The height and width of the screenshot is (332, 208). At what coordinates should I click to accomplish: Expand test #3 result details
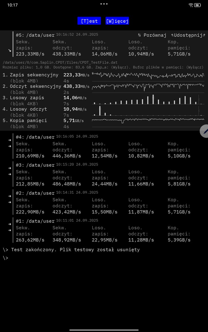(10, 171)
